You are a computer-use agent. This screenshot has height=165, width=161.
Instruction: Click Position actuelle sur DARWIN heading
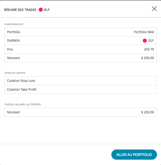click(x=23, y=104)
